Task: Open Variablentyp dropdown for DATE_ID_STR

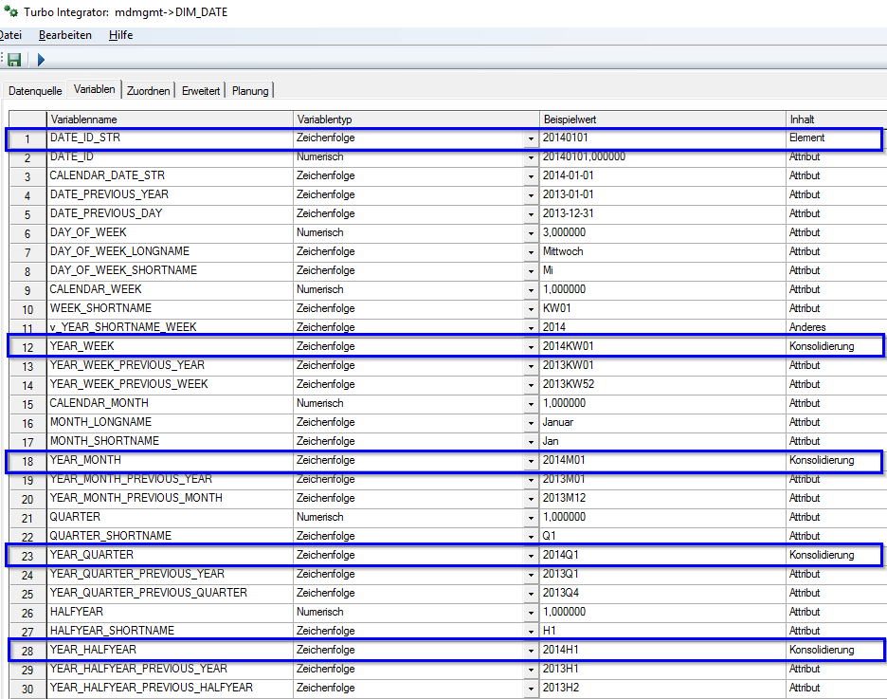Action: tap(531, 138)
